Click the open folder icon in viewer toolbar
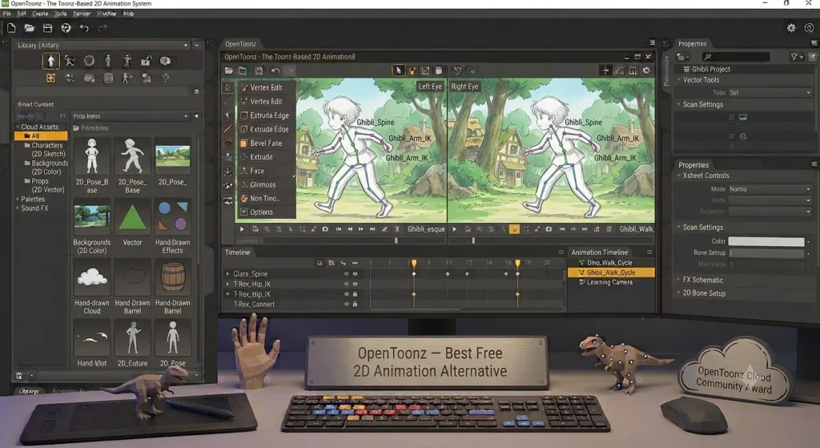820x448 pixels. 228,71
